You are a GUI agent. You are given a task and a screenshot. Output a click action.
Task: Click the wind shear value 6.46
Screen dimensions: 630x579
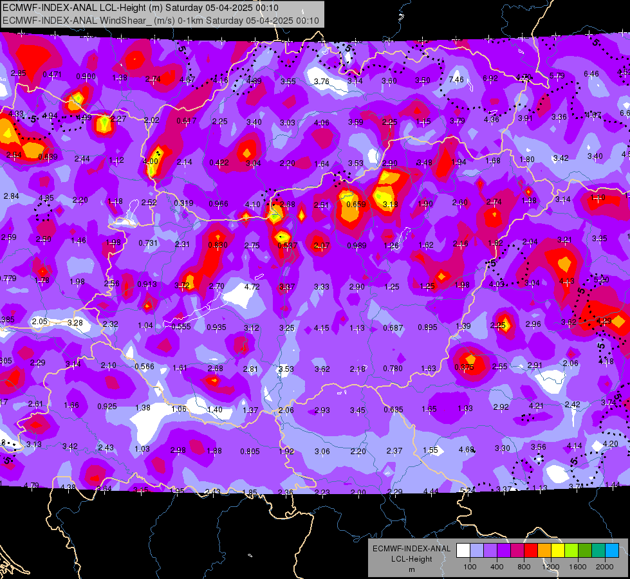(x=591, y=74)
